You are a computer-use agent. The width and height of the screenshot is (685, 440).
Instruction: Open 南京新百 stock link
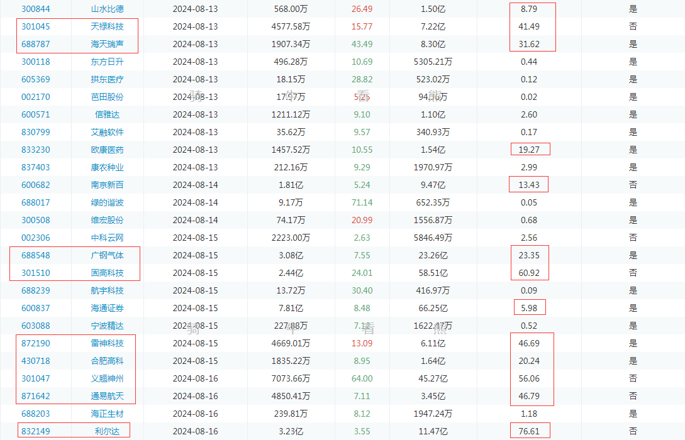click(107, 185)
